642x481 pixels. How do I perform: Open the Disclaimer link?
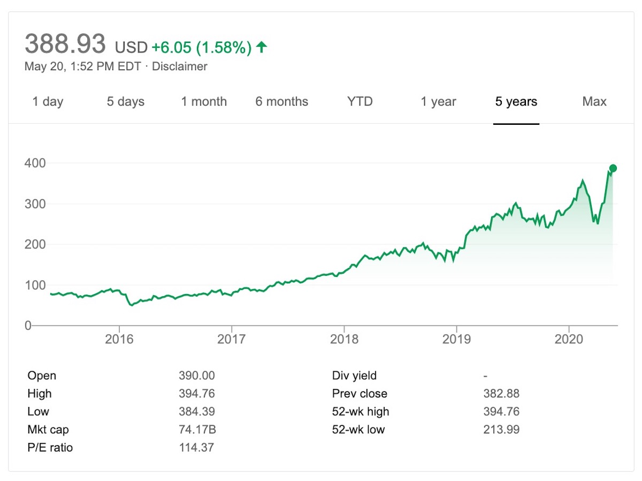pyautogui.click(x=180, y=66)
